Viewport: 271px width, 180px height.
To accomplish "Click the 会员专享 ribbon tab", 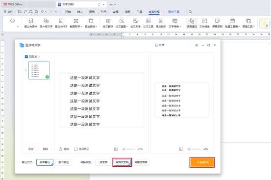I will (x=154, y=12).
